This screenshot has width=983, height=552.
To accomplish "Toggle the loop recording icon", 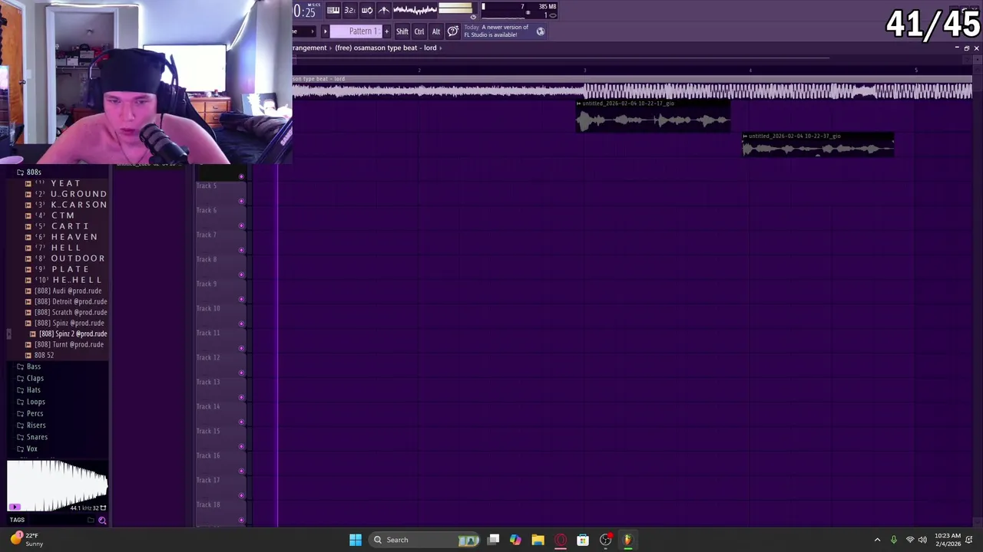I will coord(366,10).
